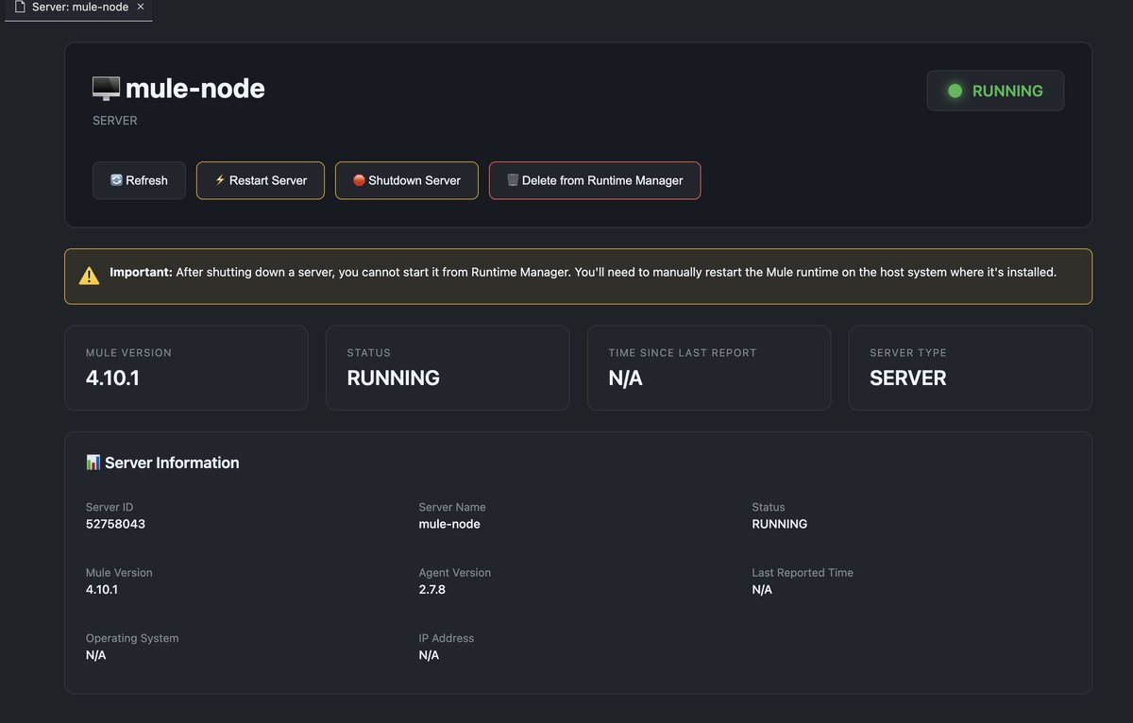Click the Refresh button

pos(139,180)
